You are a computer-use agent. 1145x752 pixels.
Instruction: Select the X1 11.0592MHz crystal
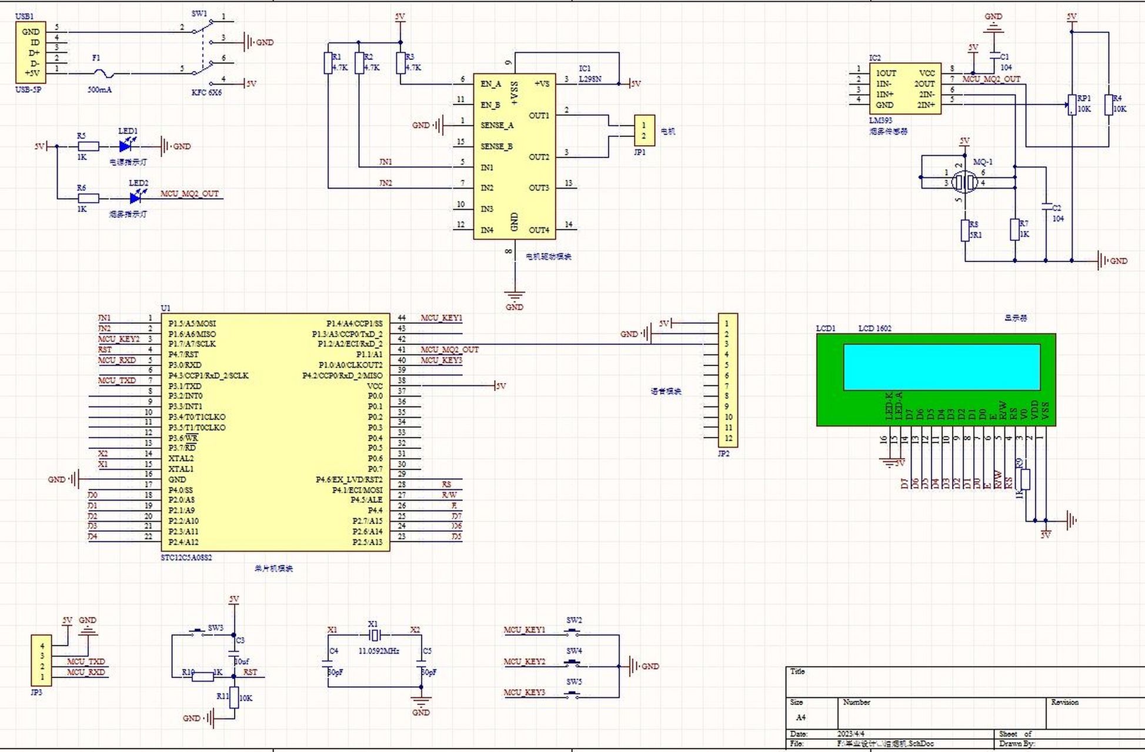(x=375, y=634)
